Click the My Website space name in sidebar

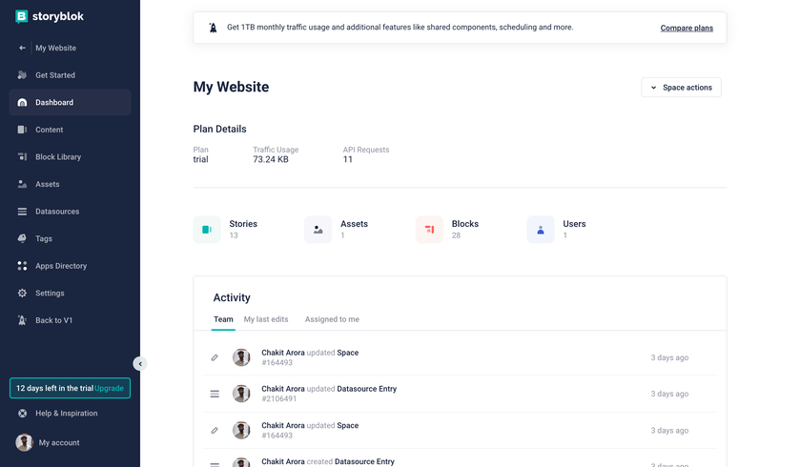pyautogui.click(x=55, y=48)
